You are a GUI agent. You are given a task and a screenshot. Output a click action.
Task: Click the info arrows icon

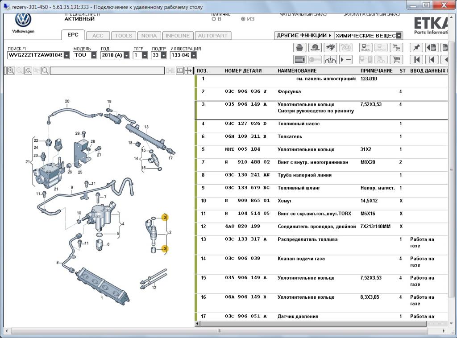(330, 60)
